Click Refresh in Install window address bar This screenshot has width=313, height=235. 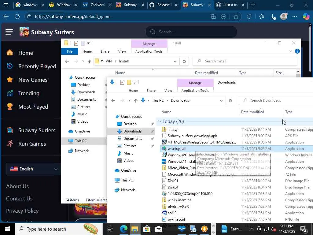(184, 61)
